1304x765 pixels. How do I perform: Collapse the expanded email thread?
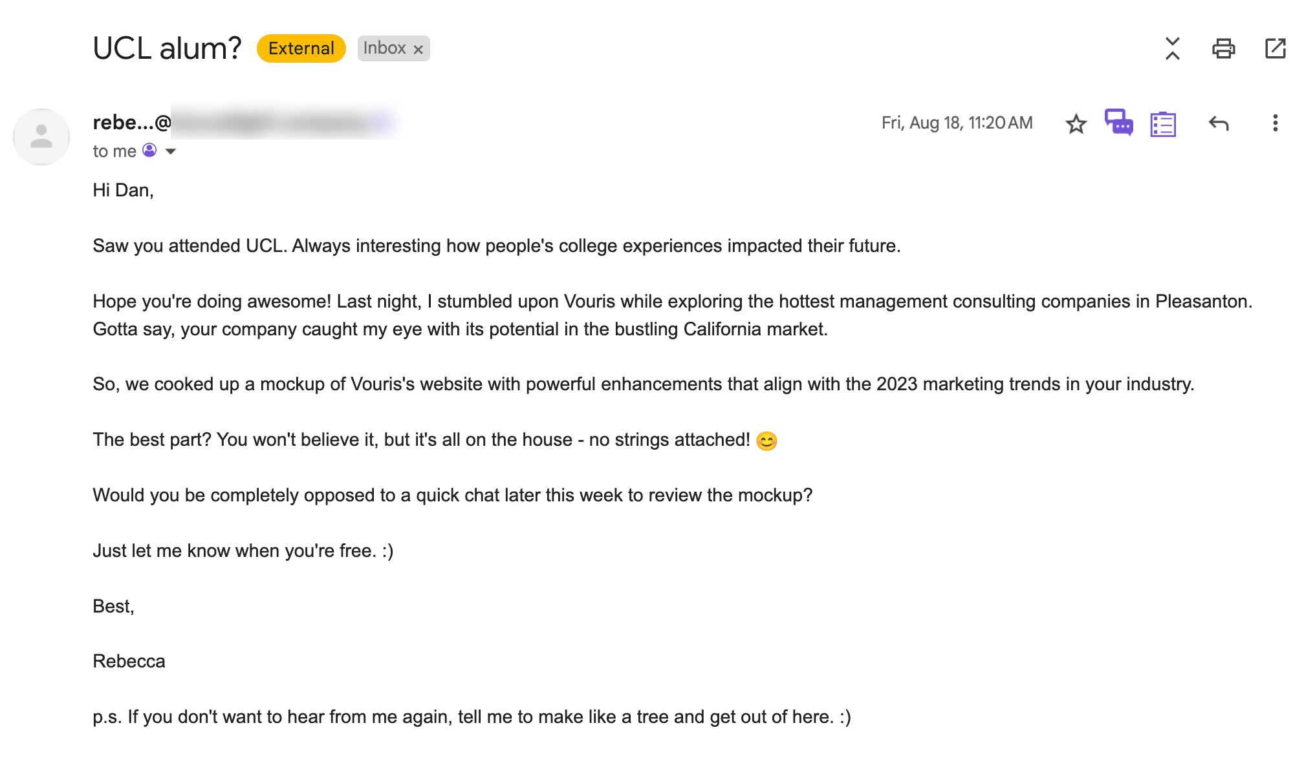coord(1172,48)
